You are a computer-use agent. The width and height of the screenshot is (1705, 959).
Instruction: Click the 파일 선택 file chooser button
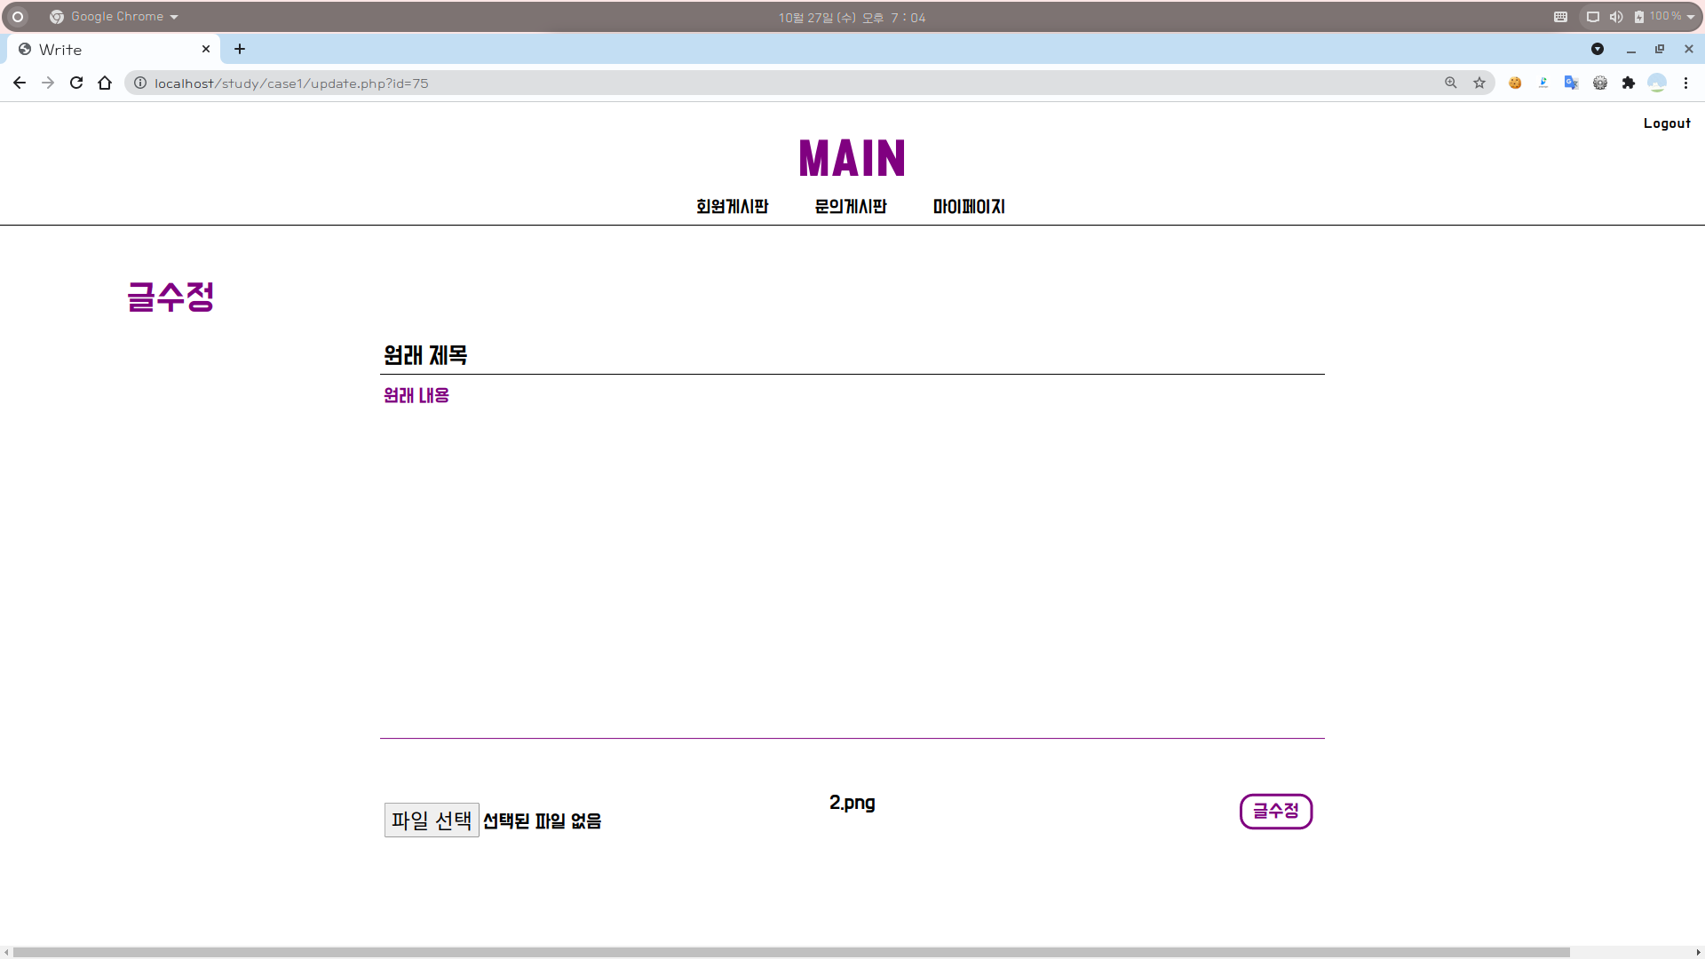(432, 820)
